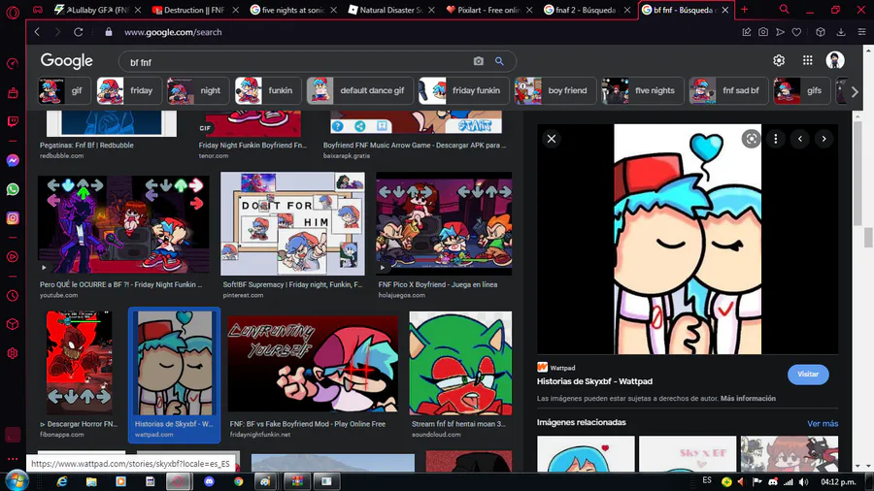Click the Visitar button

[x=808, y=375]
